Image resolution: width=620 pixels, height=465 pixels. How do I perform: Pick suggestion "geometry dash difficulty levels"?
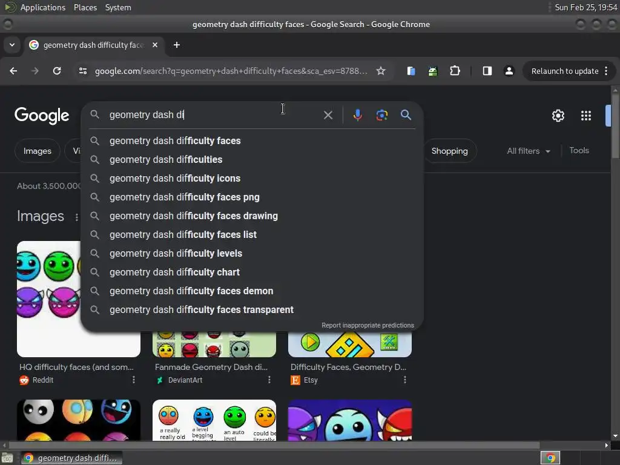[252, 254]
